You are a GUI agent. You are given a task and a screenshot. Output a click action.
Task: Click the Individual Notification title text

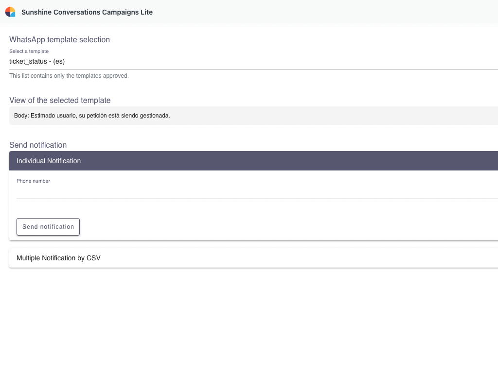pyautogui.click(x=49, y=161)
